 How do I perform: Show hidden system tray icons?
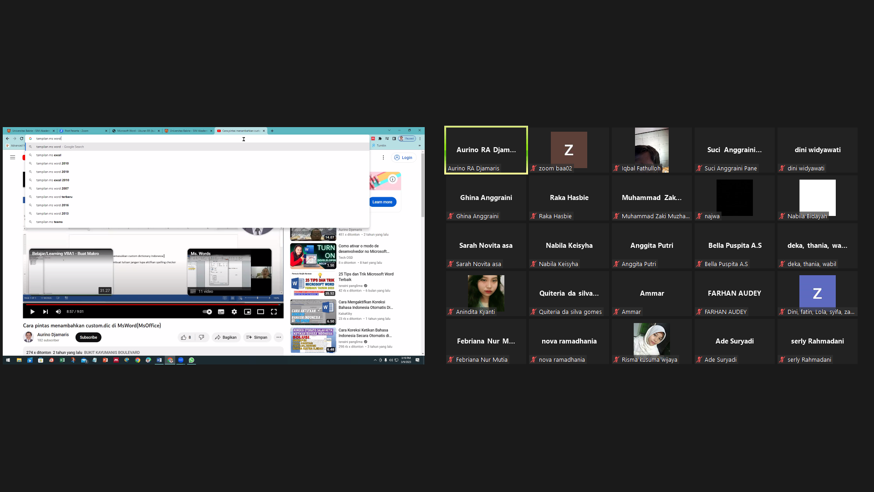pyautogui.click(x=375, y=360)
